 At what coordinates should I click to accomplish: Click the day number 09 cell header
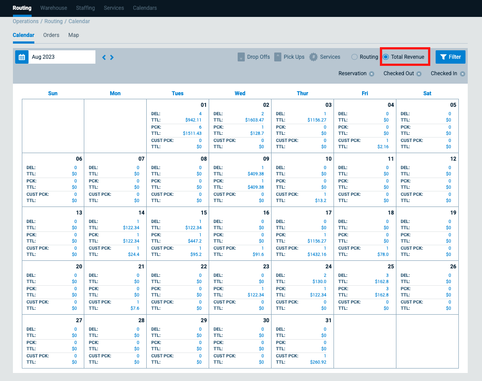[x=266, y=159]
